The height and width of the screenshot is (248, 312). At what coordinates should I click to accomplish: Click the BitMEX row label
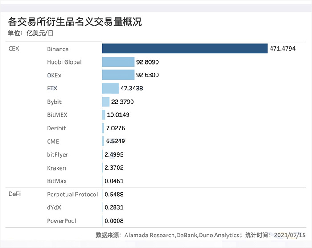tap(57, 115)
